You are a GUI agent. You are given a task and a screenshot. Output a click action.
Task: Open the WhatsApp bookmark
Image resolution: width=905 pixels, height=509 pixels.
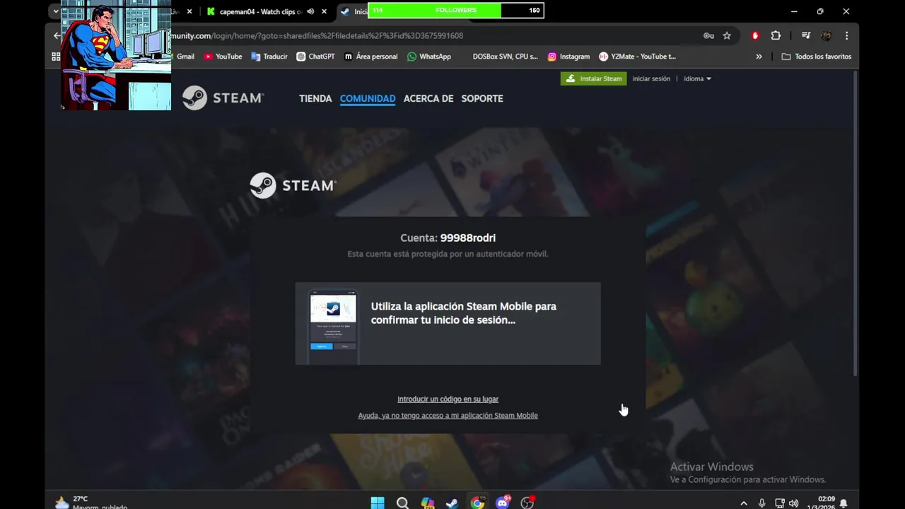coord(428,57)
